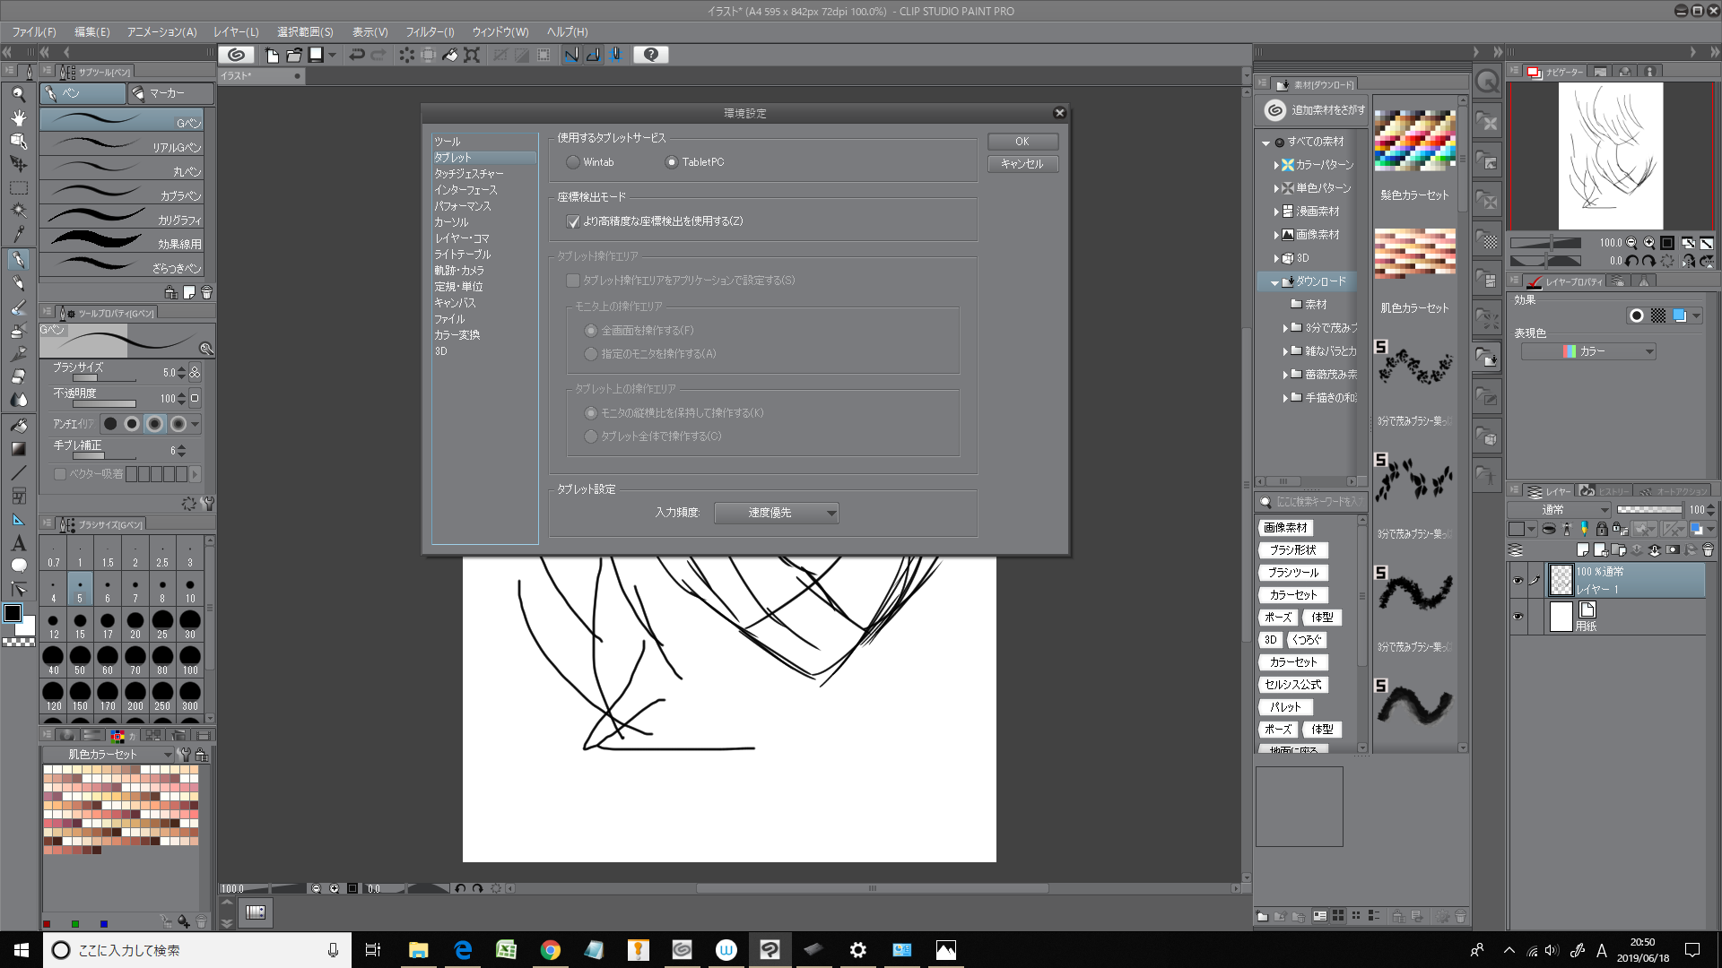Select the hand move tool

point(18,117)
